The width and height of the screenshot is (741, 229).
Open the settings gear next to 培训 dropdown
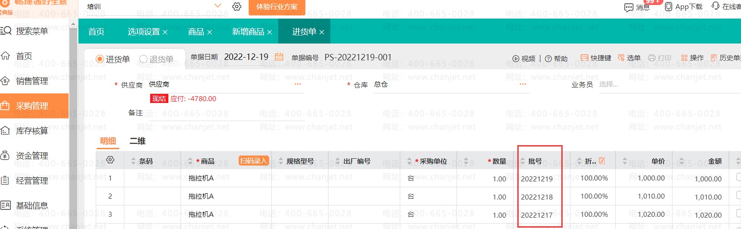coord(236,6)
